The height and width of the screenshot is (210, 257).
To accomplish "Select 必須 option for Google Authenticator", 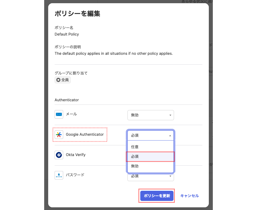I will click(x=150, y=157).
